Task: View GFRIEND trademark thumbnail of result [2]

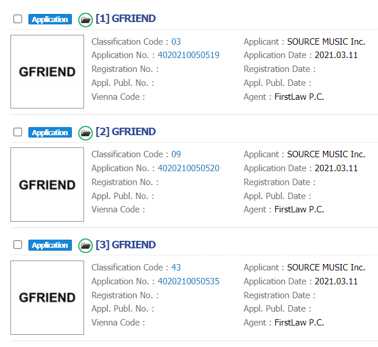Action: 48,185
